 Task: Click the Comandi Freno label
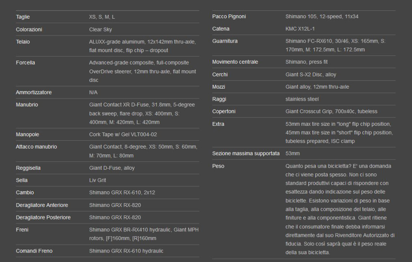[34, 251]
